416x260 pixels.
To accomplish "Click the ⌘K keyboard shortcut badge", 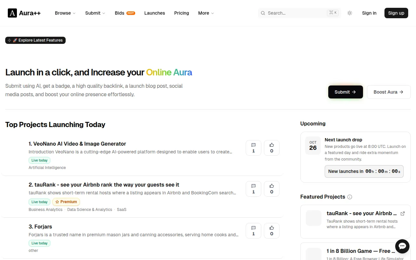I will (333, 13).
